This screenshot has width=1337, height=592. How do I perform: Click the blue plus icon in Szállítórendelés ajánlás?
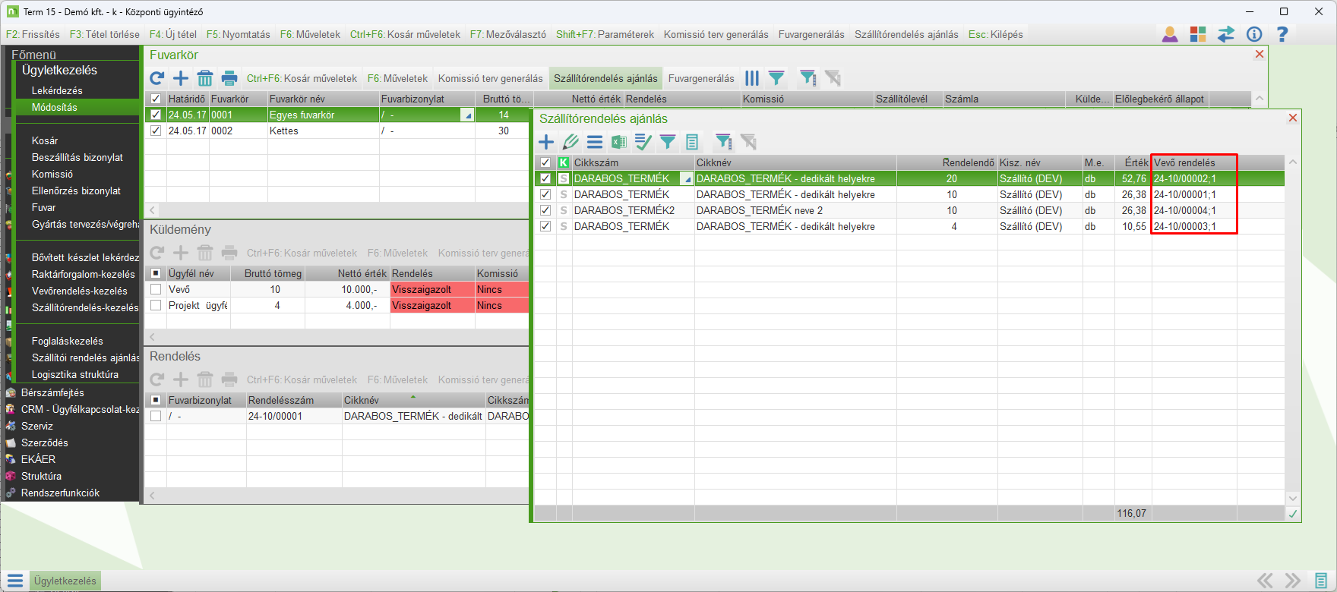[x=546, y=142]
